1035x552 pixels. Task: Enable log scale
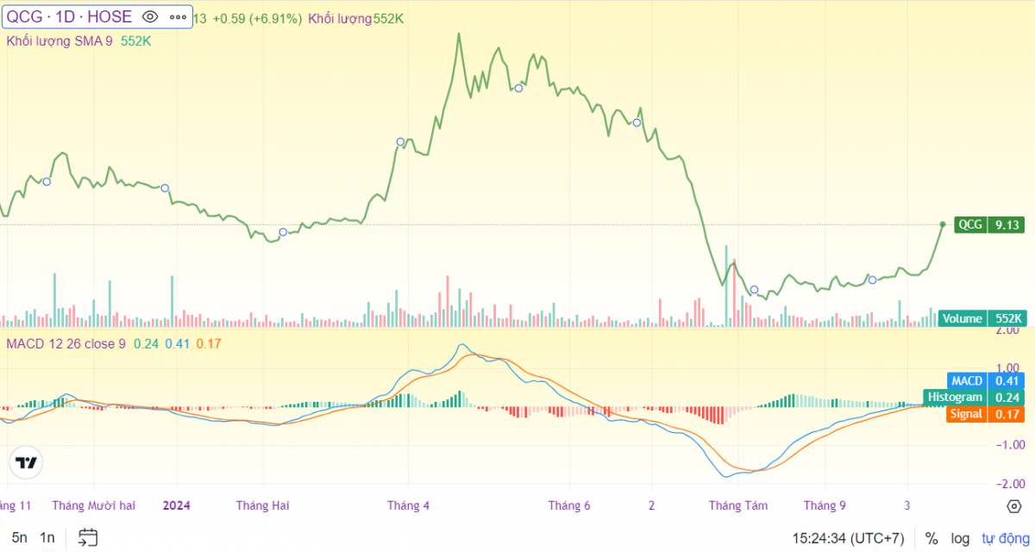click(x=960, y=538)
